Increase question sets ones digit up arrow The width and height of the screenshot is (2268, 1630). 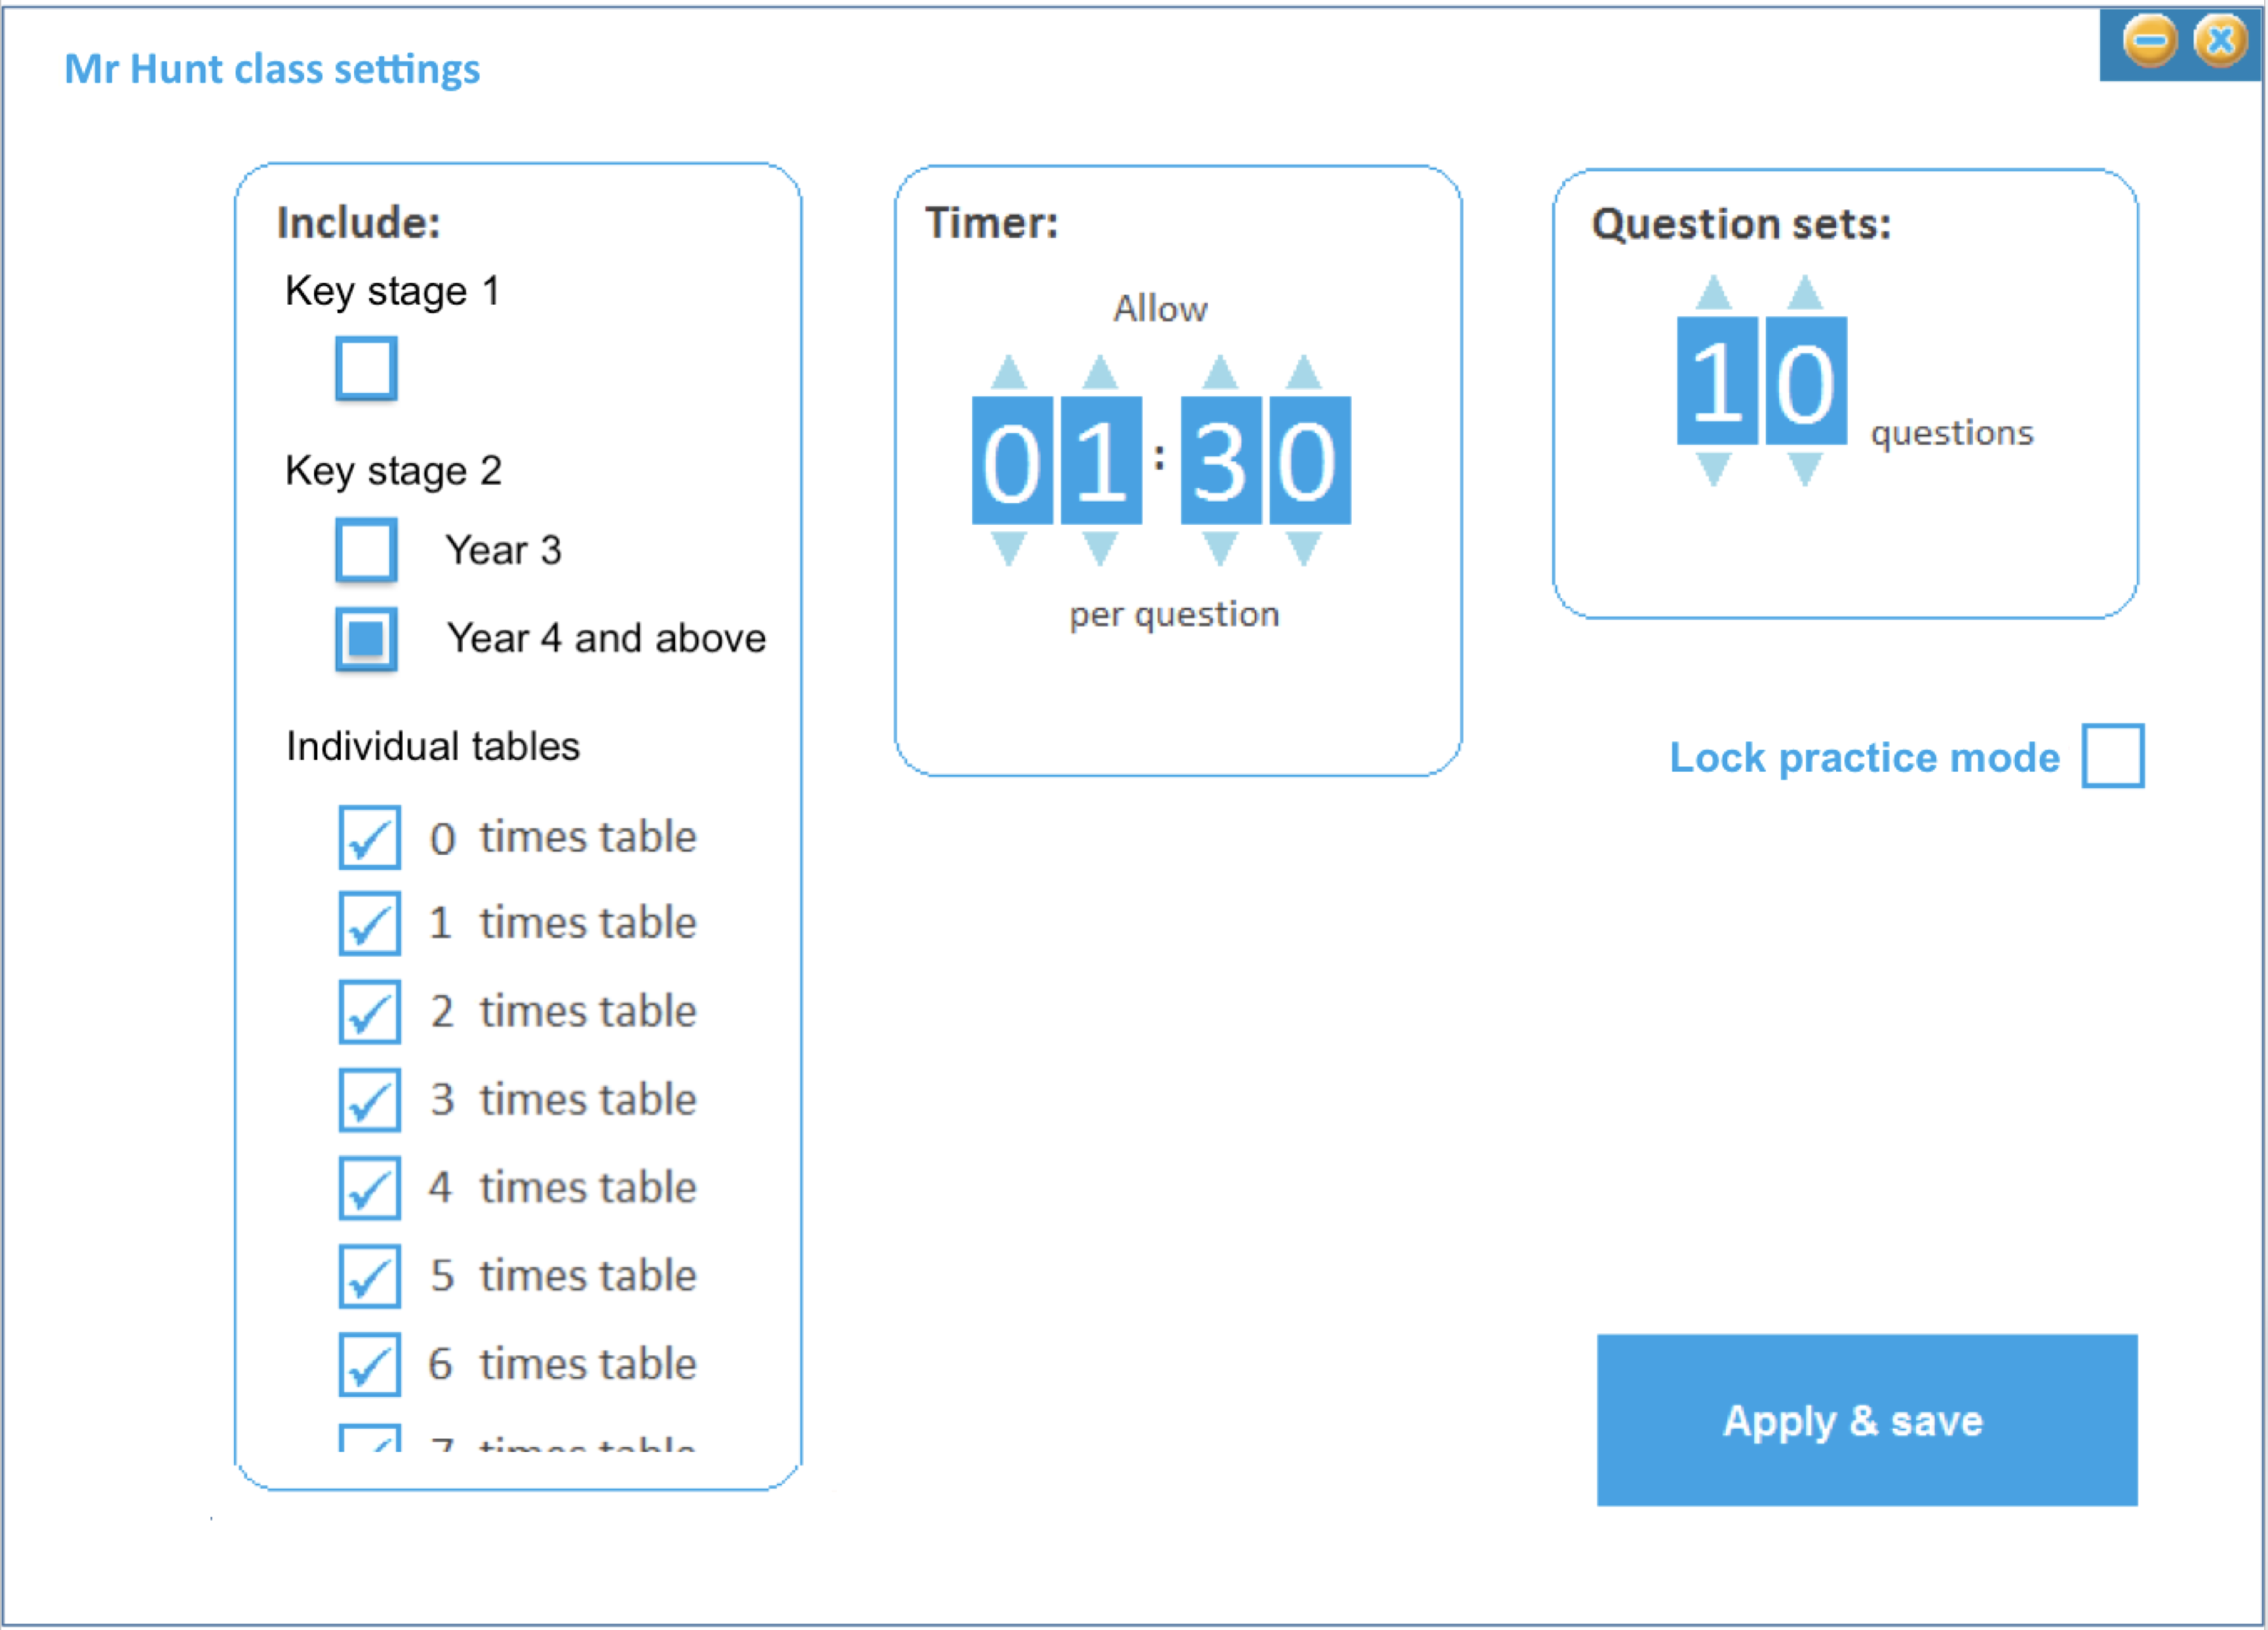point(1805,293)
